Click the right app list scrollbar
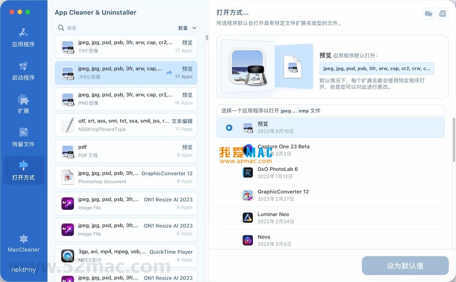 (454, 139)
